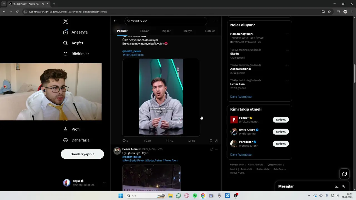Follow Emre Aksoy with Takip et
Screen dimensions: 356x200
click(x=281, y=132)
